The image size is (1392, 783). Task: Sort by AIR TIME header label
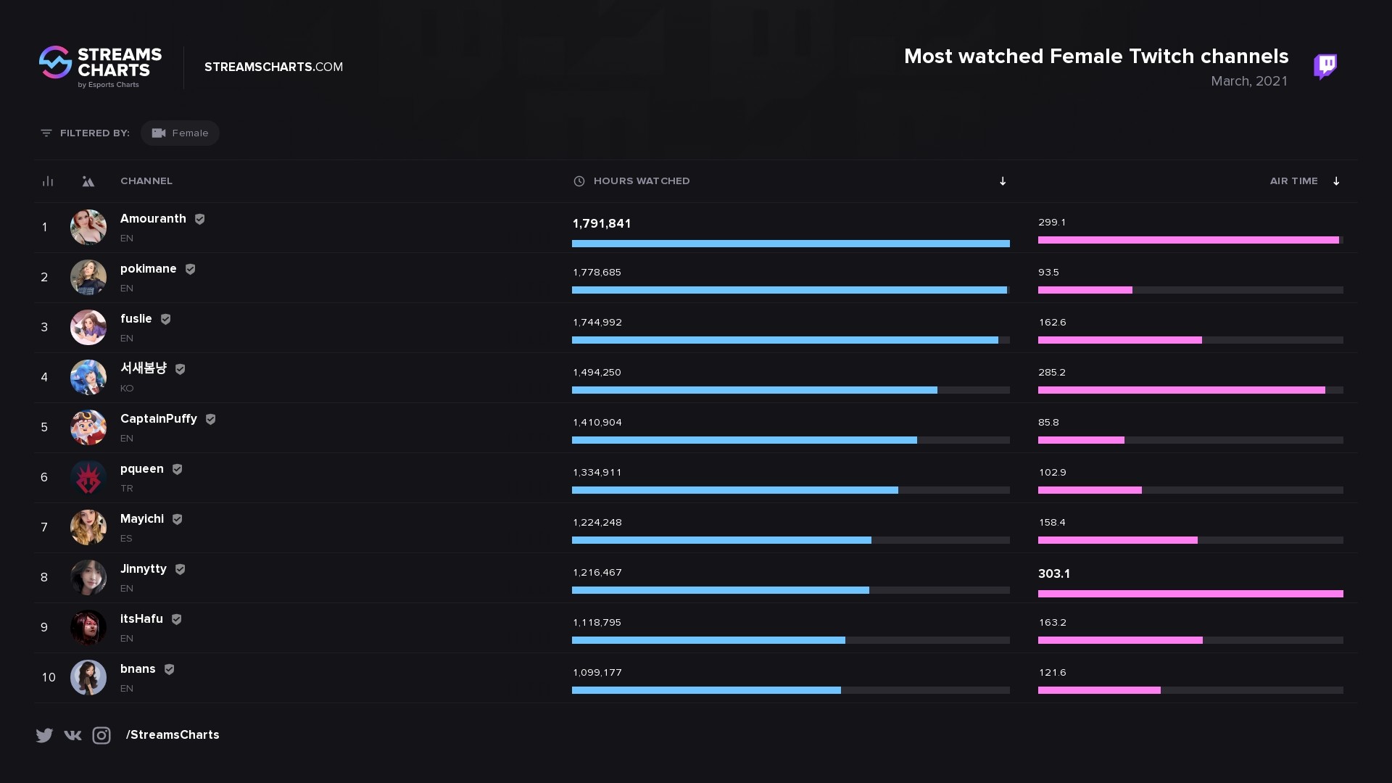click(x=1293, y=181)
